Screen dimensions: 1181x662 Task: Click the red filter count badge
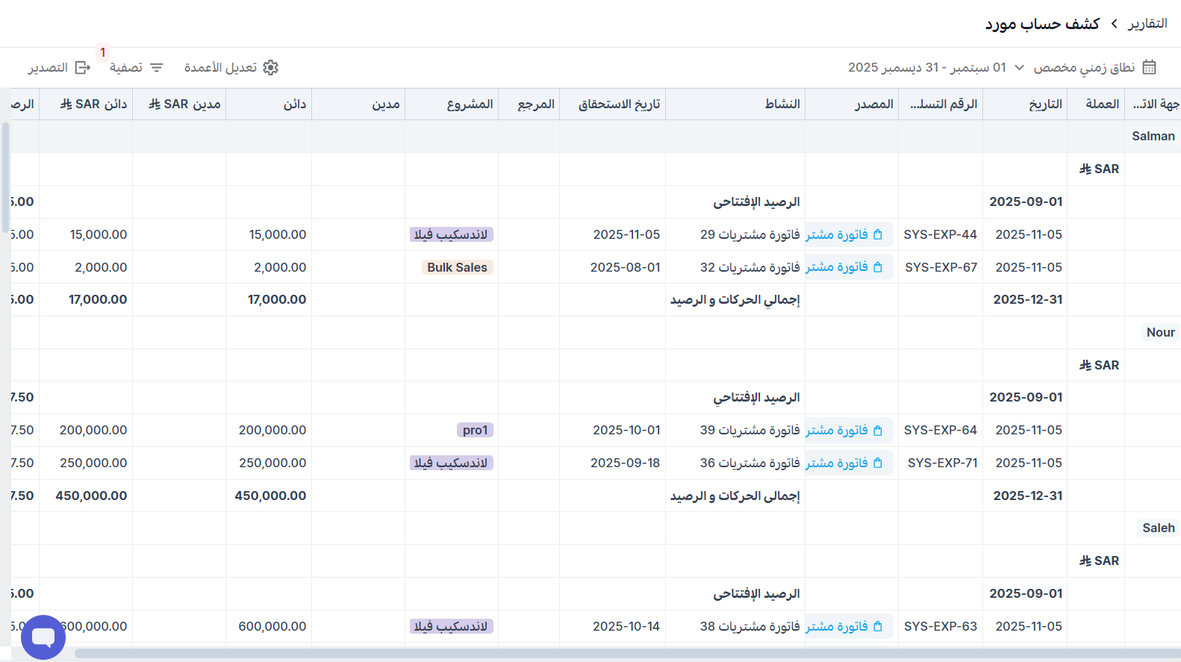[x=103, y=52]
